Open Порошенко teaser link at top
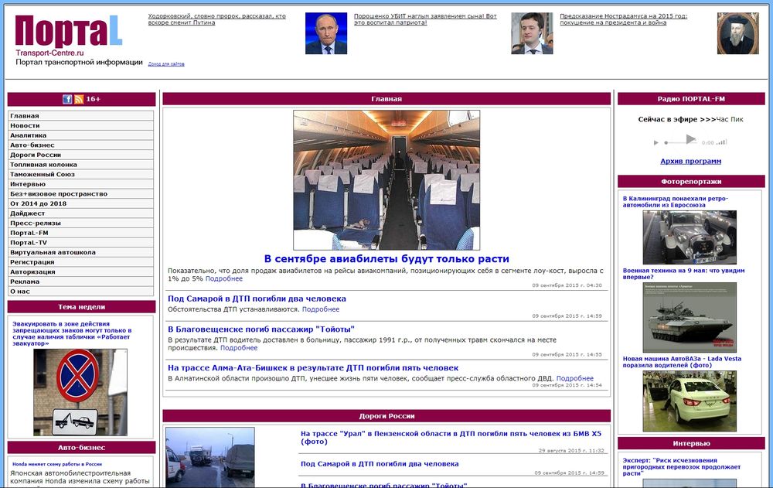Screen dimensions: 773x488 [425, 19]
